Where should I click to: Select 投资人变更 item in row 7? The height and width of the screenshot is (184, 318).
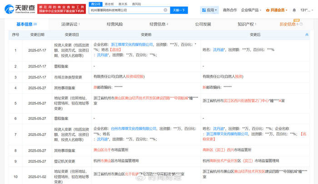tap(71, 134)
